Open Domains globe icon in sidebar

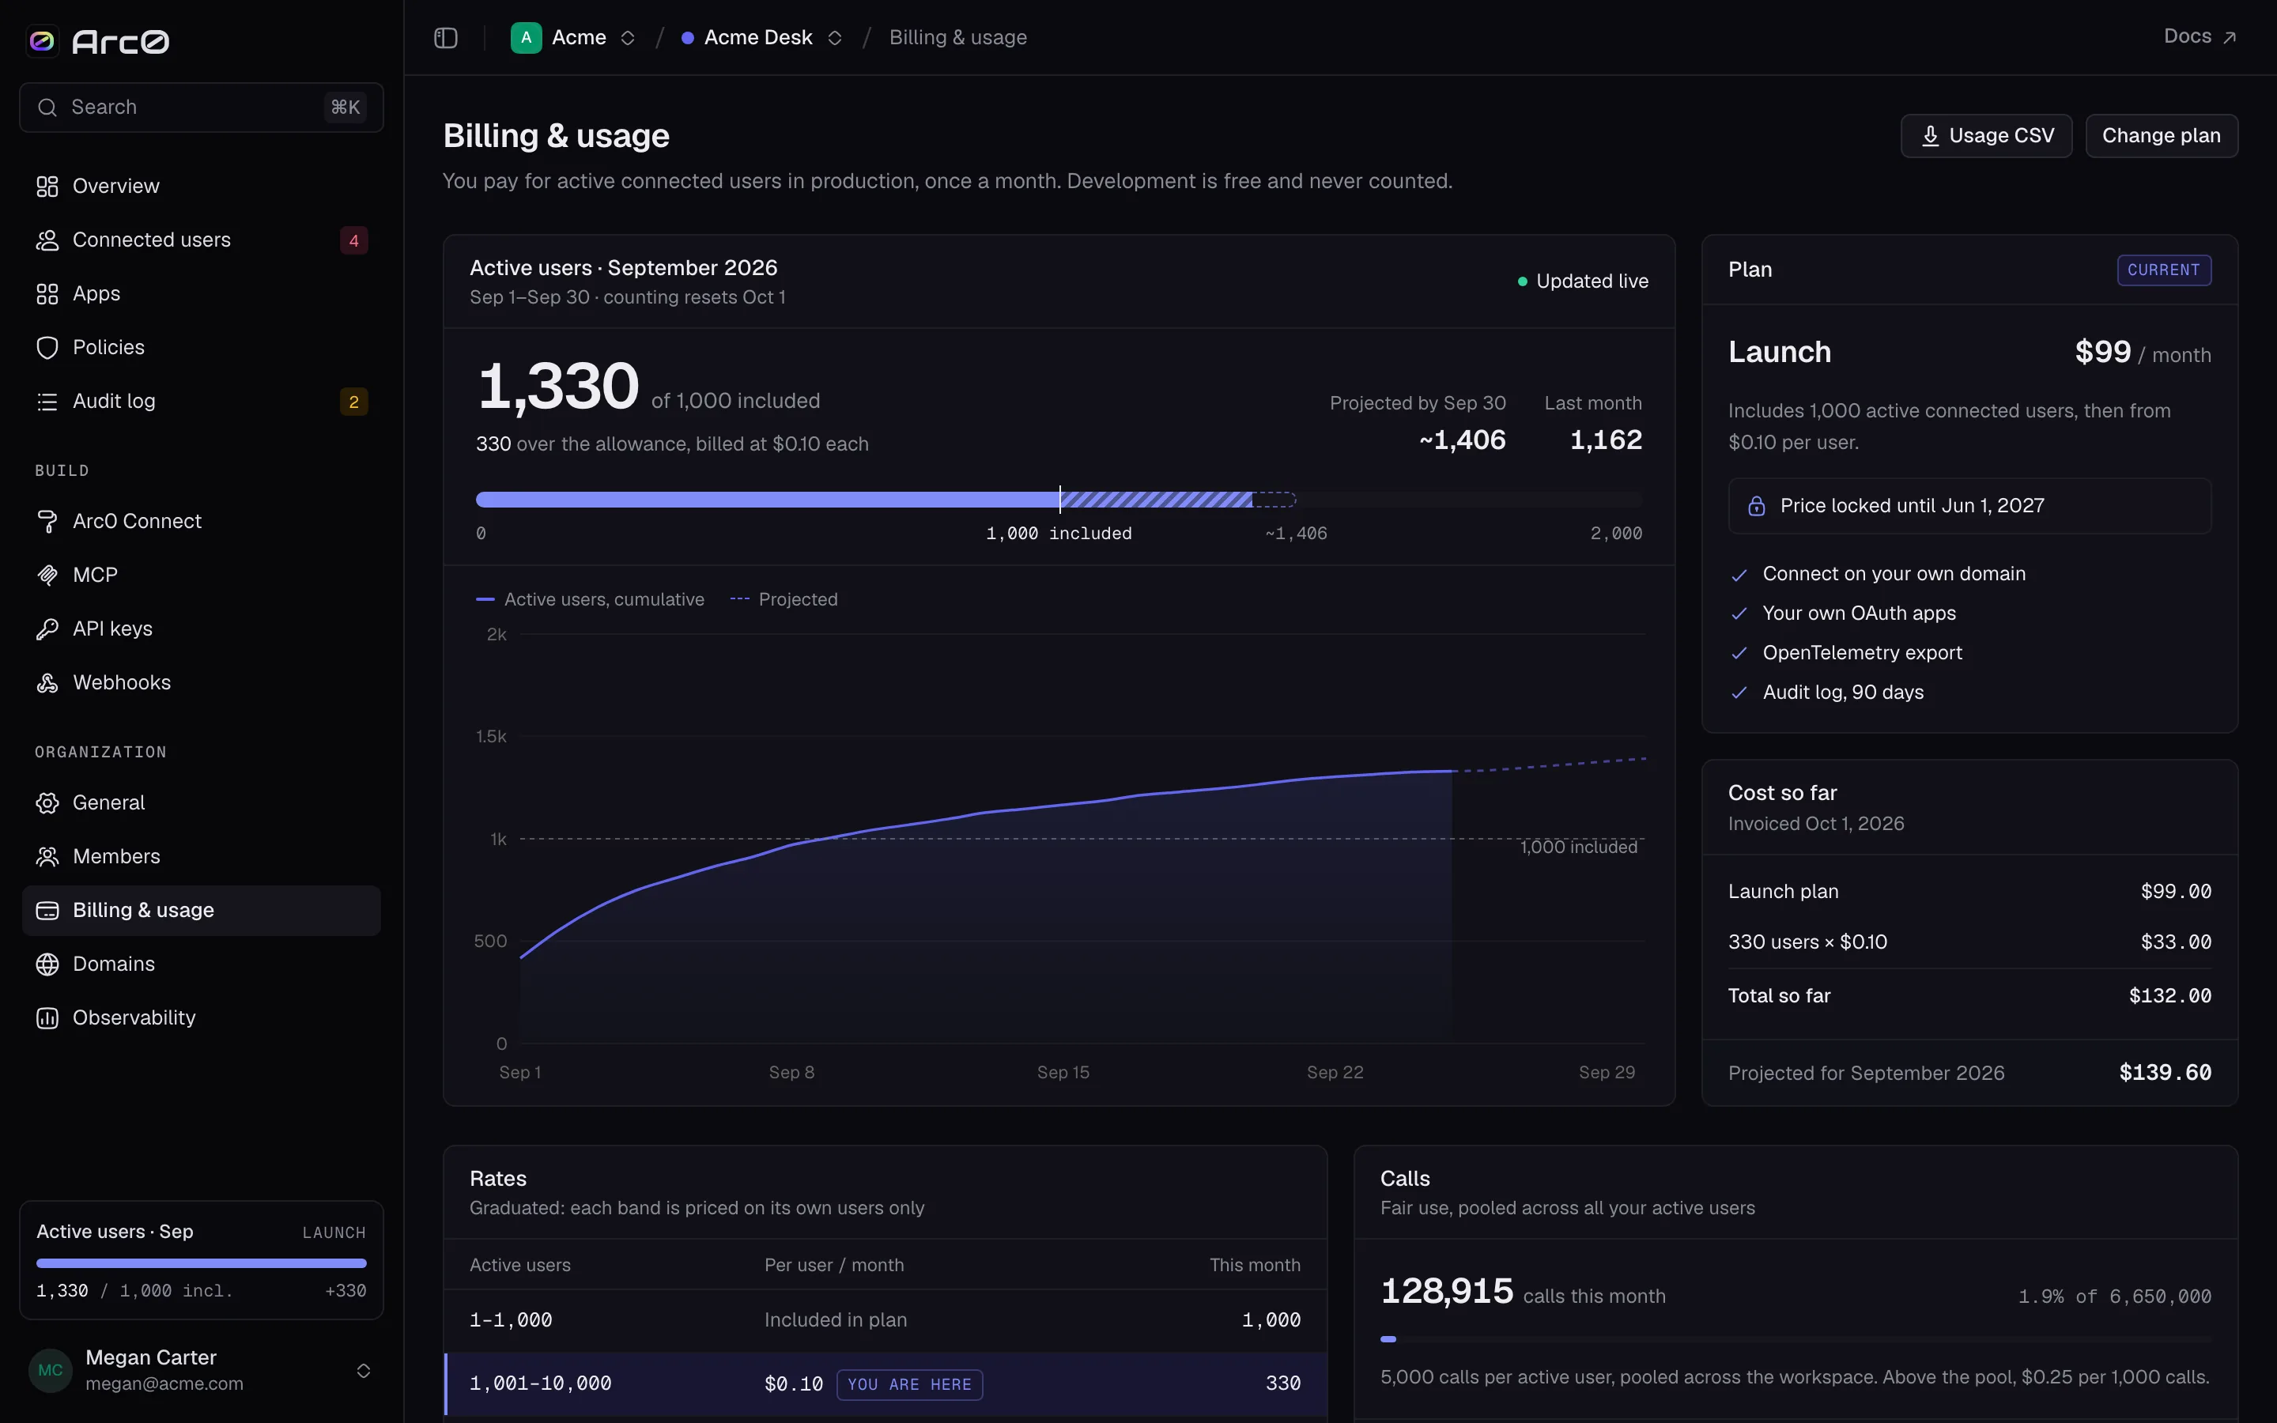[x=47, y=964]
